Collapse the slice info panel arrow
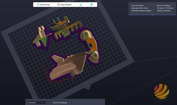177x105 pixels. pyautogui.click(x=152, y=15)
